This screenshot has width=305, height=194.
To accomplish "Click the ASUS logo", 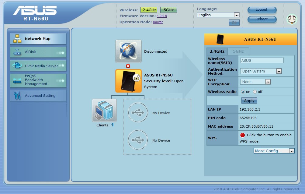I will tap(35, 10).
